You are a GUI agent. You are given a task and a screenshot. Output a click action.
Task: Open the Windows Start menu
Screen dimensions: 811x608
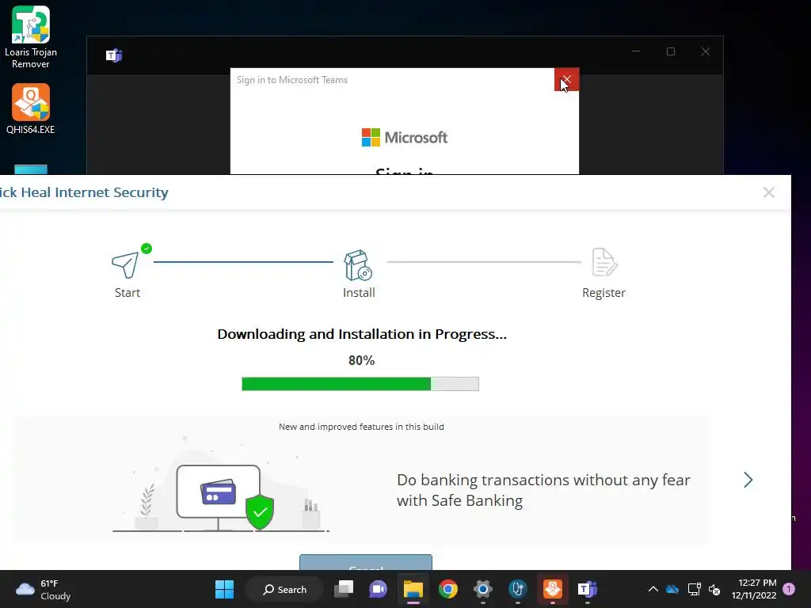224,589
